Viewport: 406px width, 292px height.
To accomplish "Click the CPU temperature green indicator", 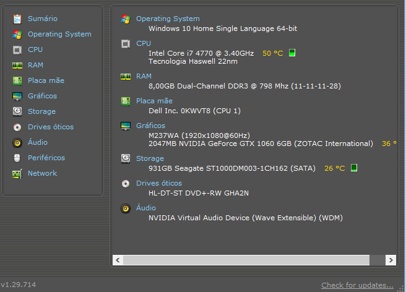I will (x=292, y=53).
